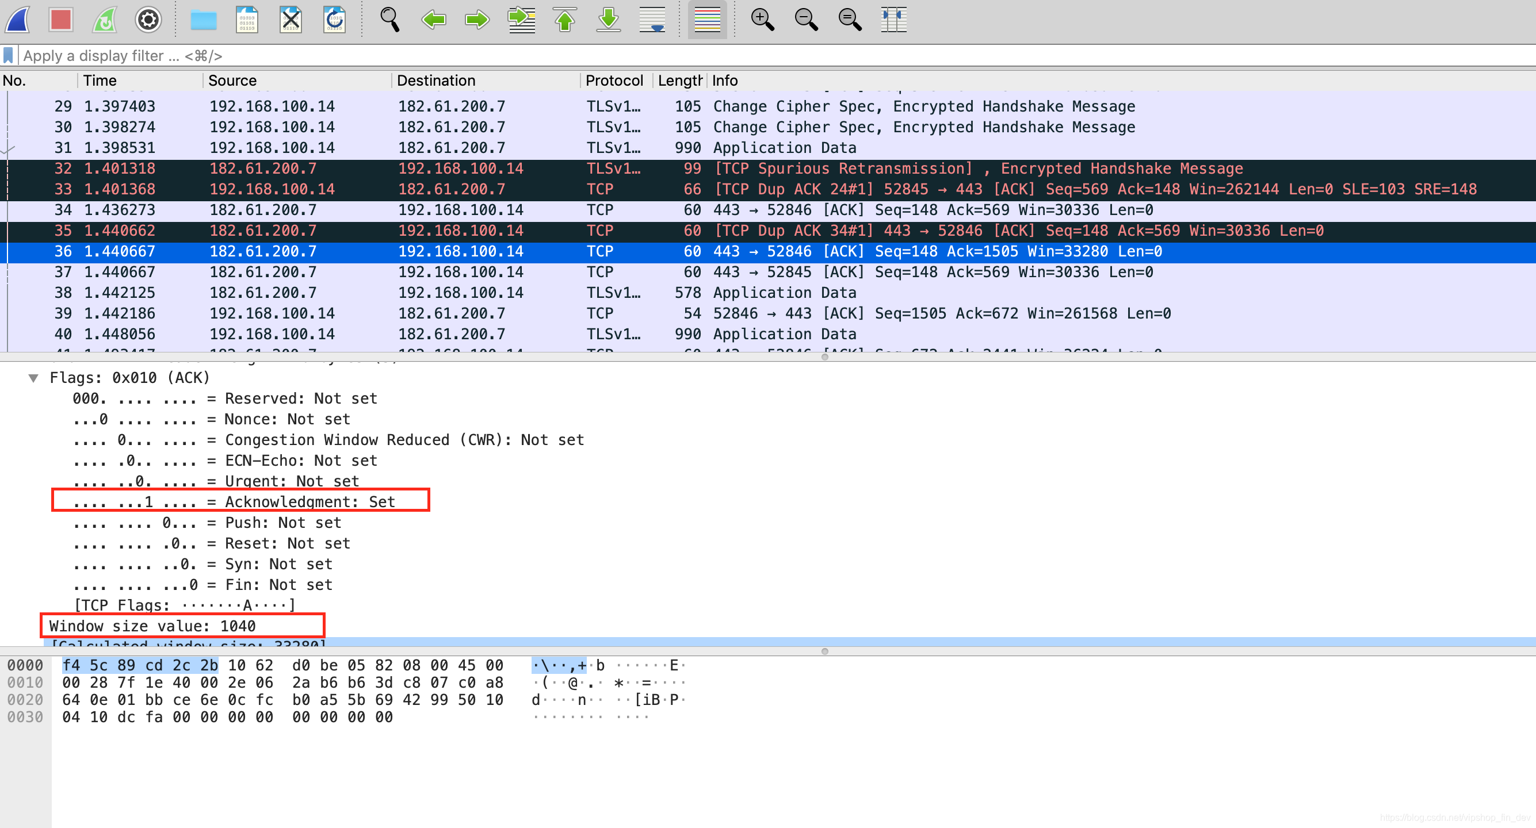Click the find packet magnifier icon
The width and height of the screenshot is (1536, 828).
[390, 20]
